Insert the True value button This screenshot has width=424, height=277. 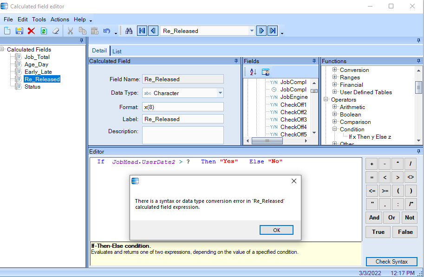coord(378,232)
